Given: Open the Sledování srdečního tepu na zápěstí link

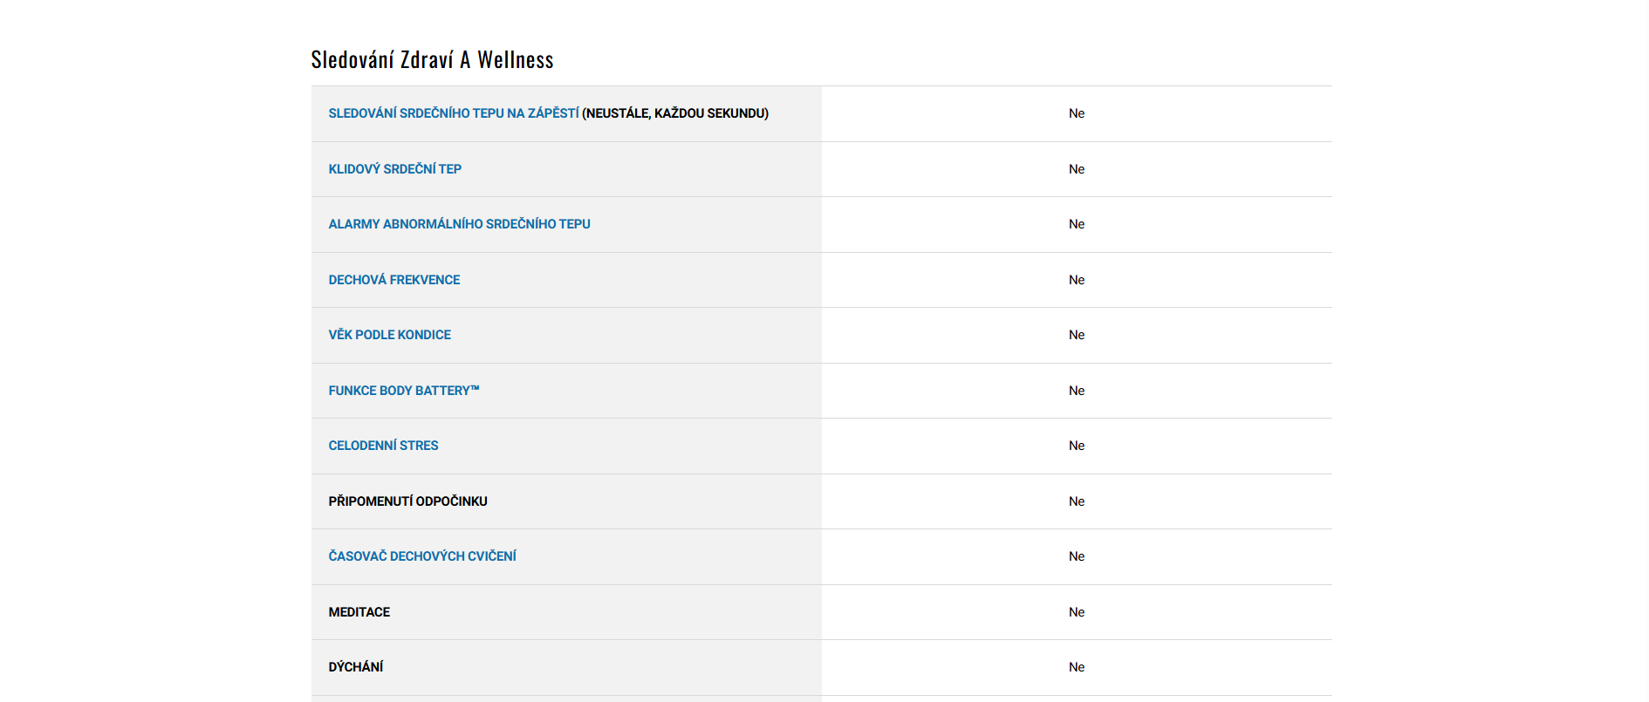Looking at the screenshot, I should tap(454, 113).
